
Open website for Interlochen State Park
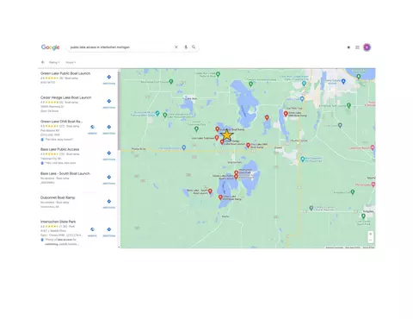[x=92, y=231]
